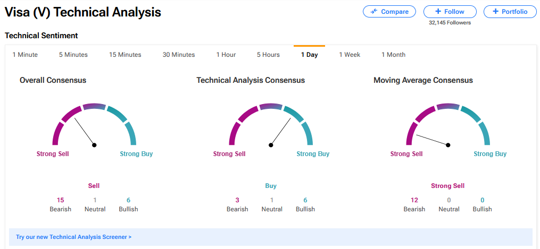Switch to the 1 Week tab

350,55
